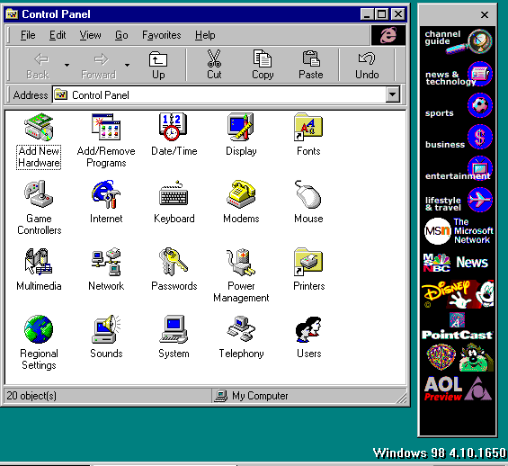Select the Users icon
Viewport: 508px width, 466px height.
pyautogui.click(x=308, y=329)
